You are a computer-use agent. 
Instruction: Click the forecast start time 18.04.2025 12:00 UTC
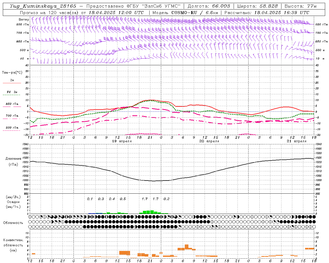click(116, 13)
